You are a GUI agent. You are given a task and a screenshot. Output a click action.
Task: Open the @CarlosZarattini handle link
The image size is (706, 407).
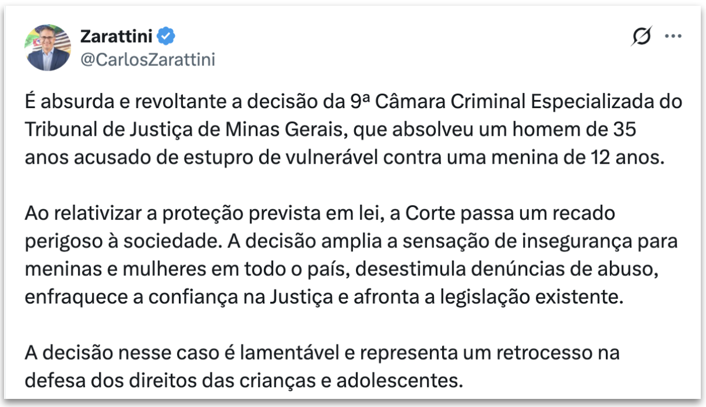click(x=148, y=60)
